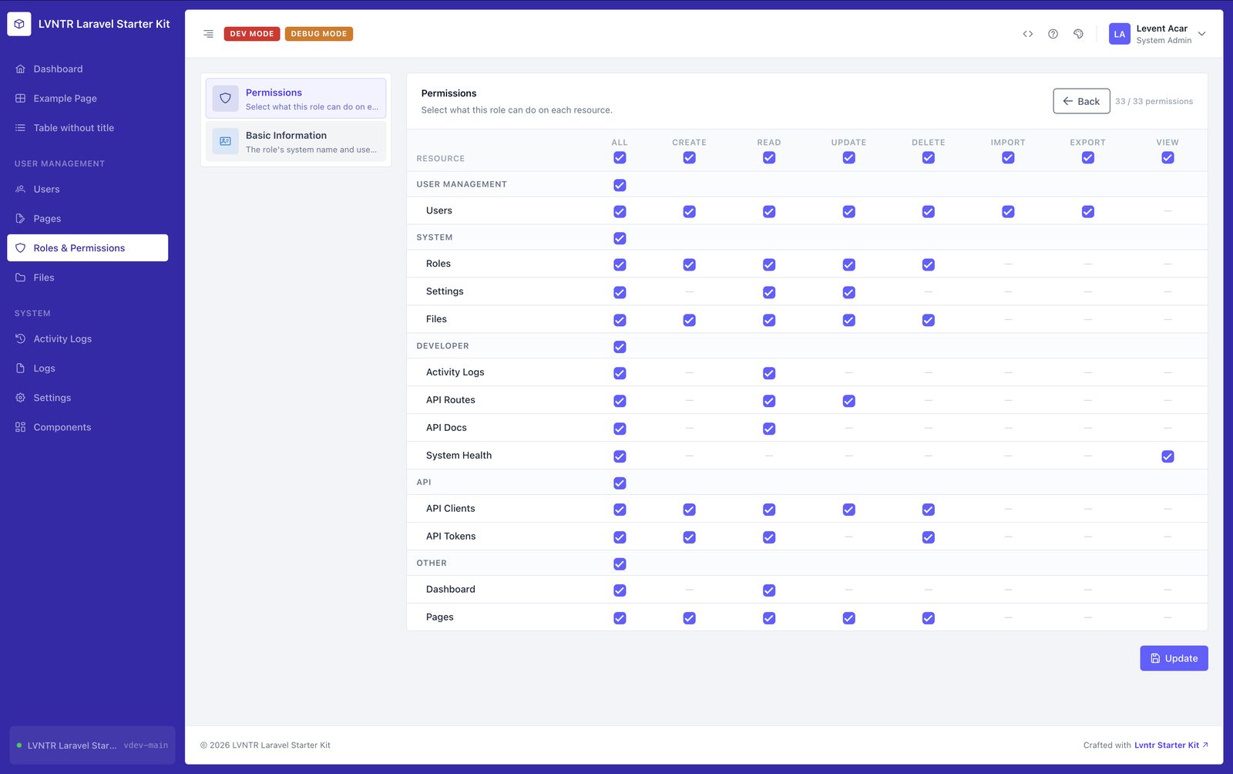Click the Files folder icon in sidebar
This screenshot has height=774, width=1233.
point(21,278)
